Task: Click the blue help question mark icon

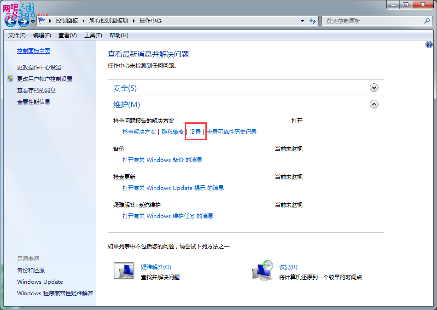Action: click(x=429, y=45)
